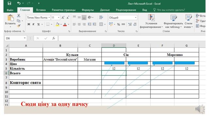Apply the 000 comma style

pos(123,24)
